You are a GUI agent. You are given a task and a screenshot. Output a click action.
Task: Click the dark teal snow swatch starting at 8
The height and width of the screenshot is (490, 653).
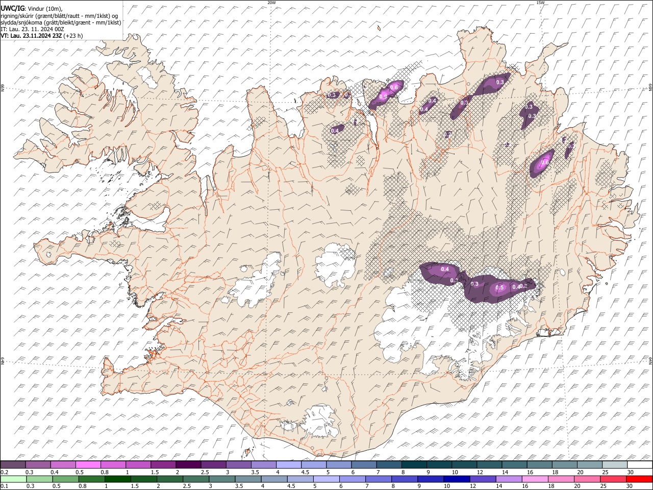tap(414, 465)
